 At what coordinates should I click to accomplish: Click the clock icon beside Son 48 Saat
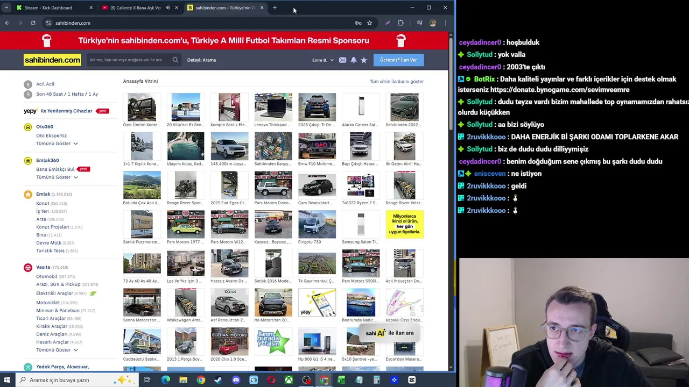(28, 94)
